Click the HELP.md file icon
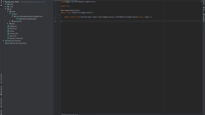This screenshot has height=115, width=205. 8,28
